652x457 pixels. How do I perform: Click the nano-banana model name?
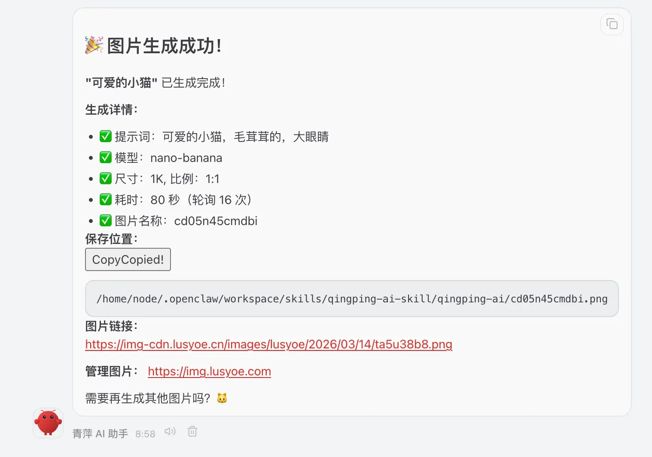click(x=186, y=158)
